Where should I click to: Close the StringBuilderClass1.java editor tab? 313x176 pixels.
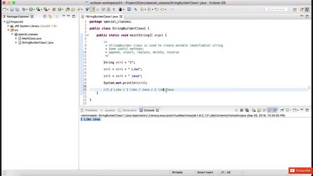(121, 17)
